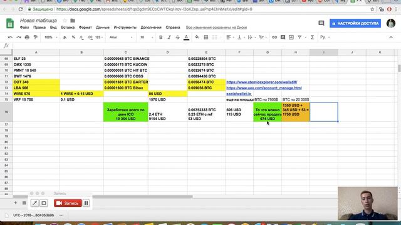This screenshot has width=401, height=225.
Task: Toggle italic formatting
Action: pyautogui.click(x=169, y=37)
